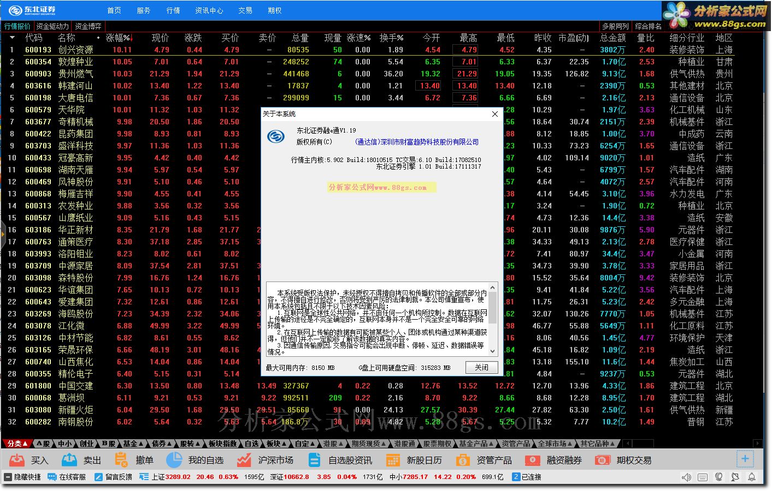772x491 pixels.
Task: Sort by 换手% column header
Action: pos(391,38)
